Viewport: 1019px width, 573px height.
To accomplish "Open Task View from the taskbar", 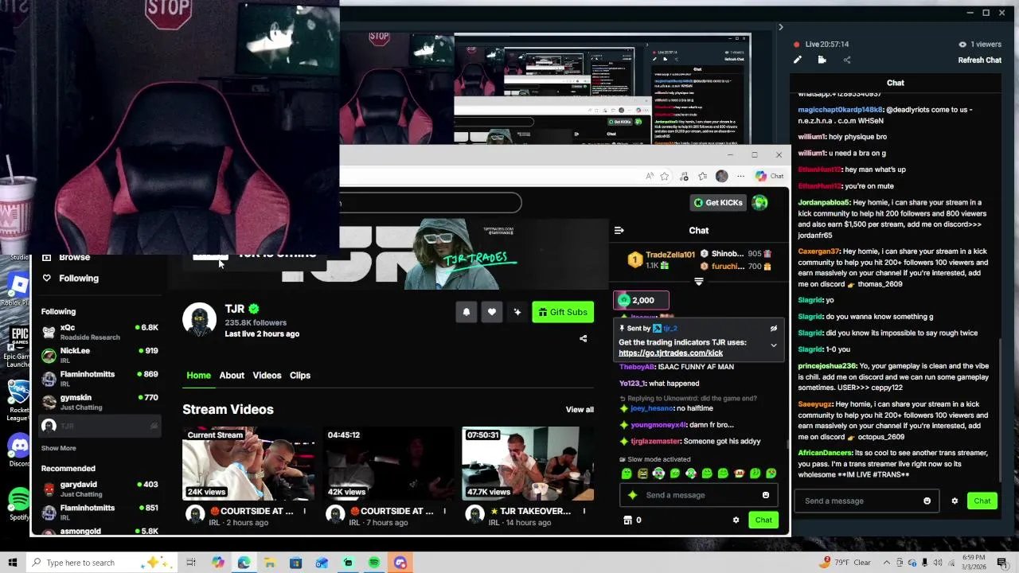I will point(191,563).
